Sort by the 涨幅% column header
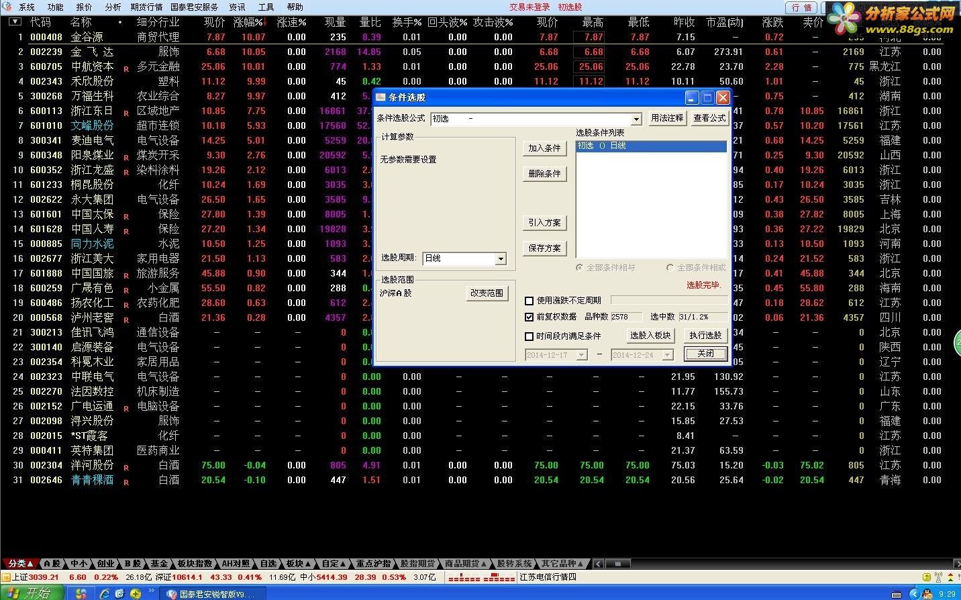This screenshot has height=600, width=961. (x=250, y=22)
